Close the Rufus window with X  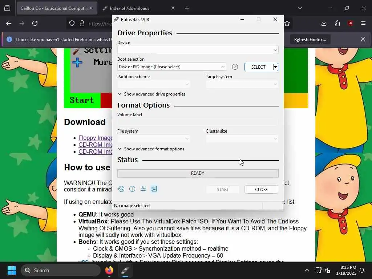[275, 20]
